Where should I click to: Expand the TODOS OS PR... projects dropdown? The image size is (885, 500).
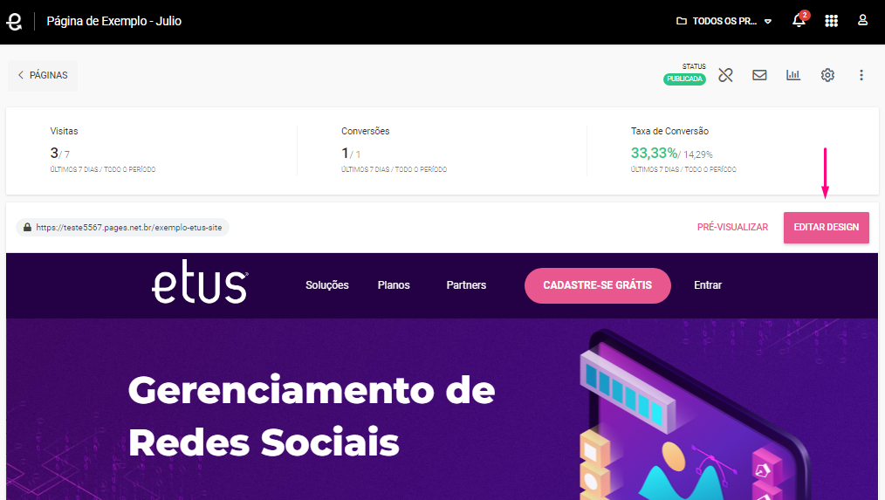coord(724,22)
